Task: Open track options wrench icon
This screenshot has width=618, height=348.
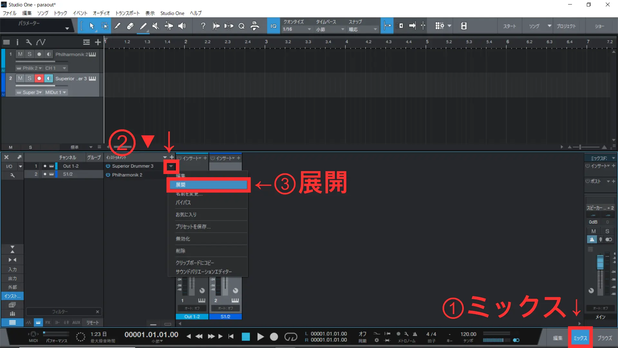Action: pos(29,42)
